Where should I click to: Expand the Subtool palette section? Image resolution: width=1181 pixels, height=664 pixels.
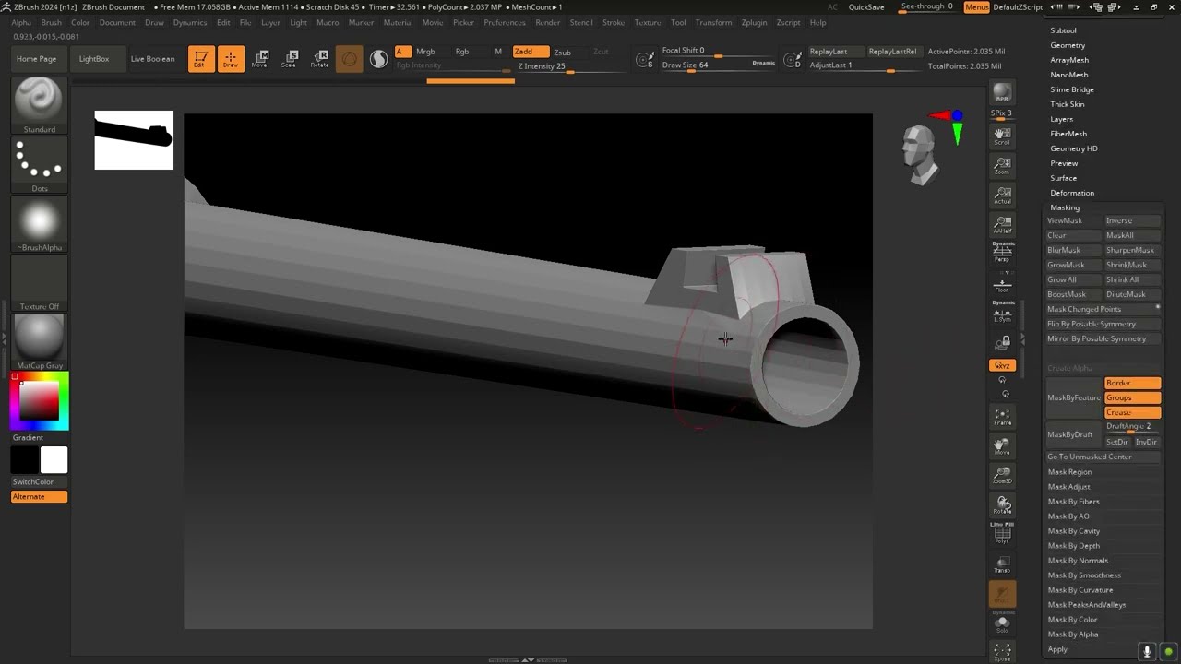coord(1063,30)
